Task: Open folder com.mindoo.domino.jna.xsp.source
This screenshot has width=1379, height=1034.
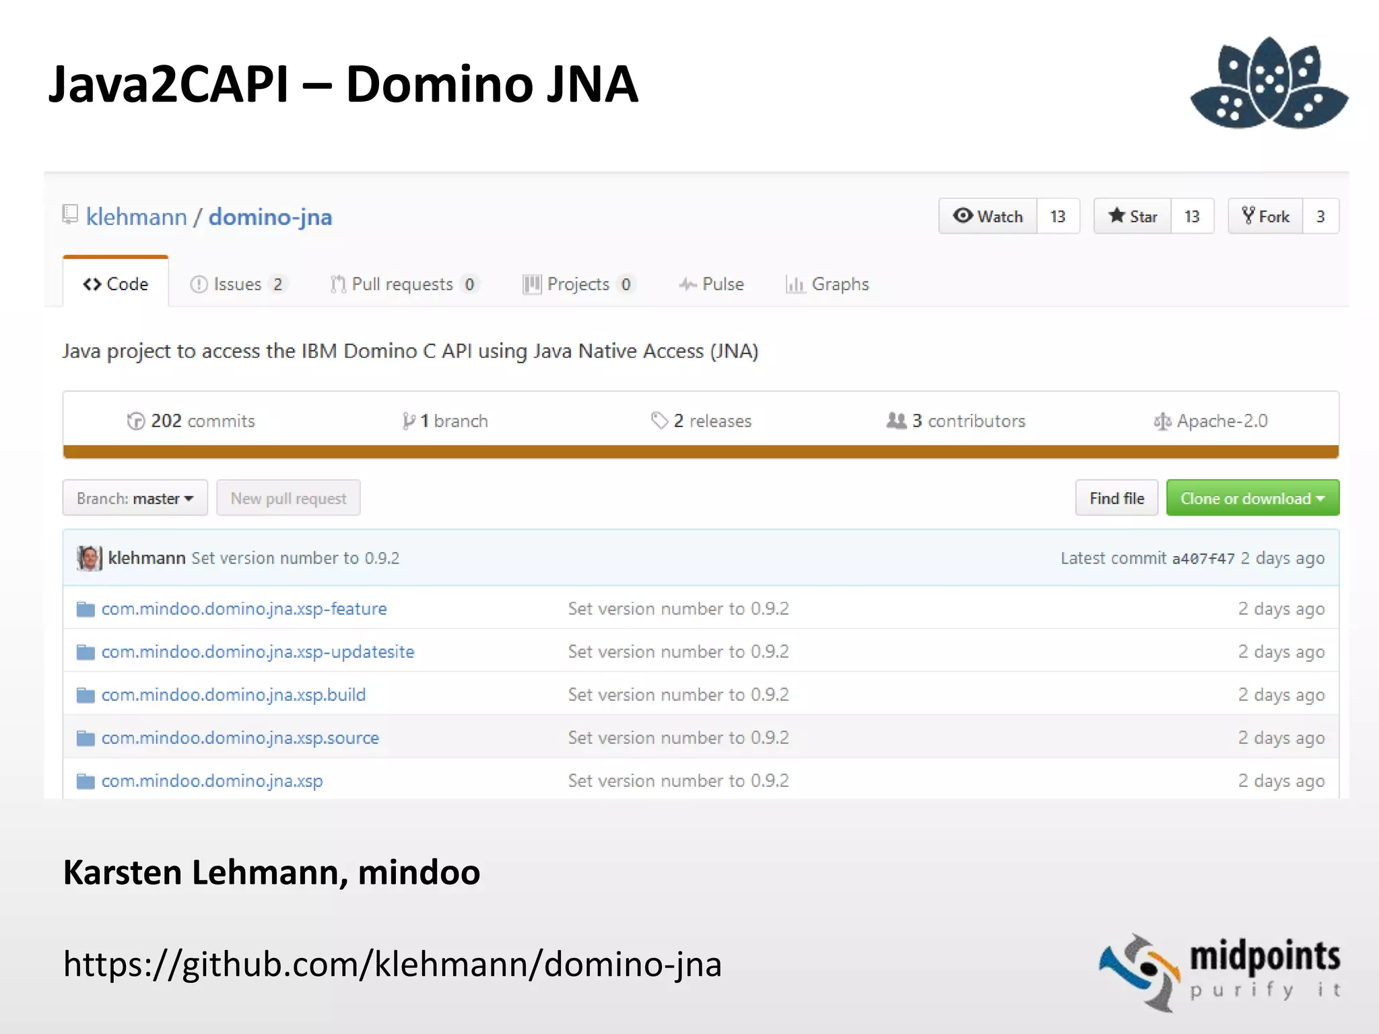Action: click(240, 738)
